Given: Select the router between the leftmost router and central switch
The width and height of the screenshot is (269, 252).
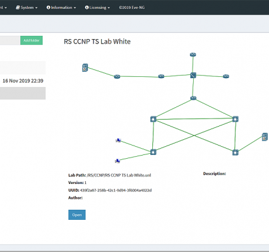Looking at the screenshot, I should 161,76.
